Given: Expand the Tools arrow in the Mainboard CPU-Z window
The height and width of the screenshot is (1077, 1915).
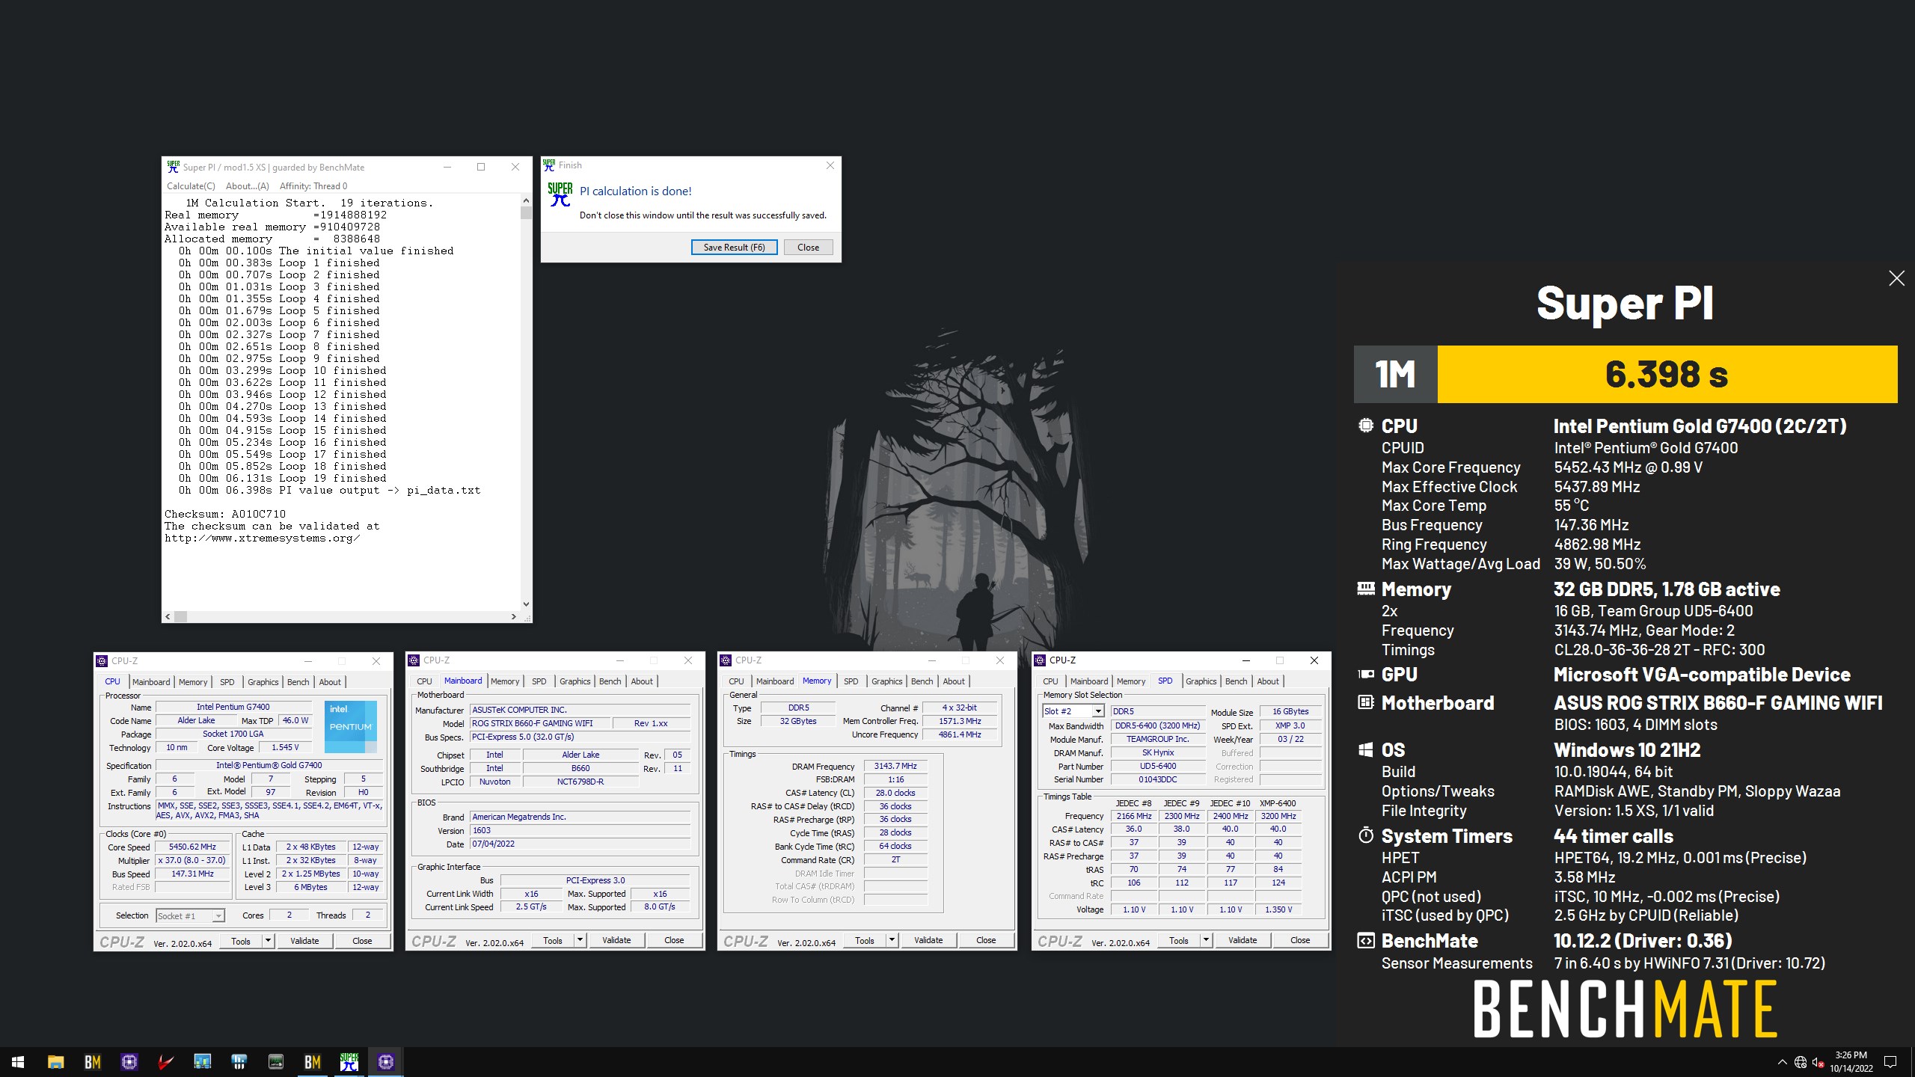Looking at the screenshot, I should [580, 940].
